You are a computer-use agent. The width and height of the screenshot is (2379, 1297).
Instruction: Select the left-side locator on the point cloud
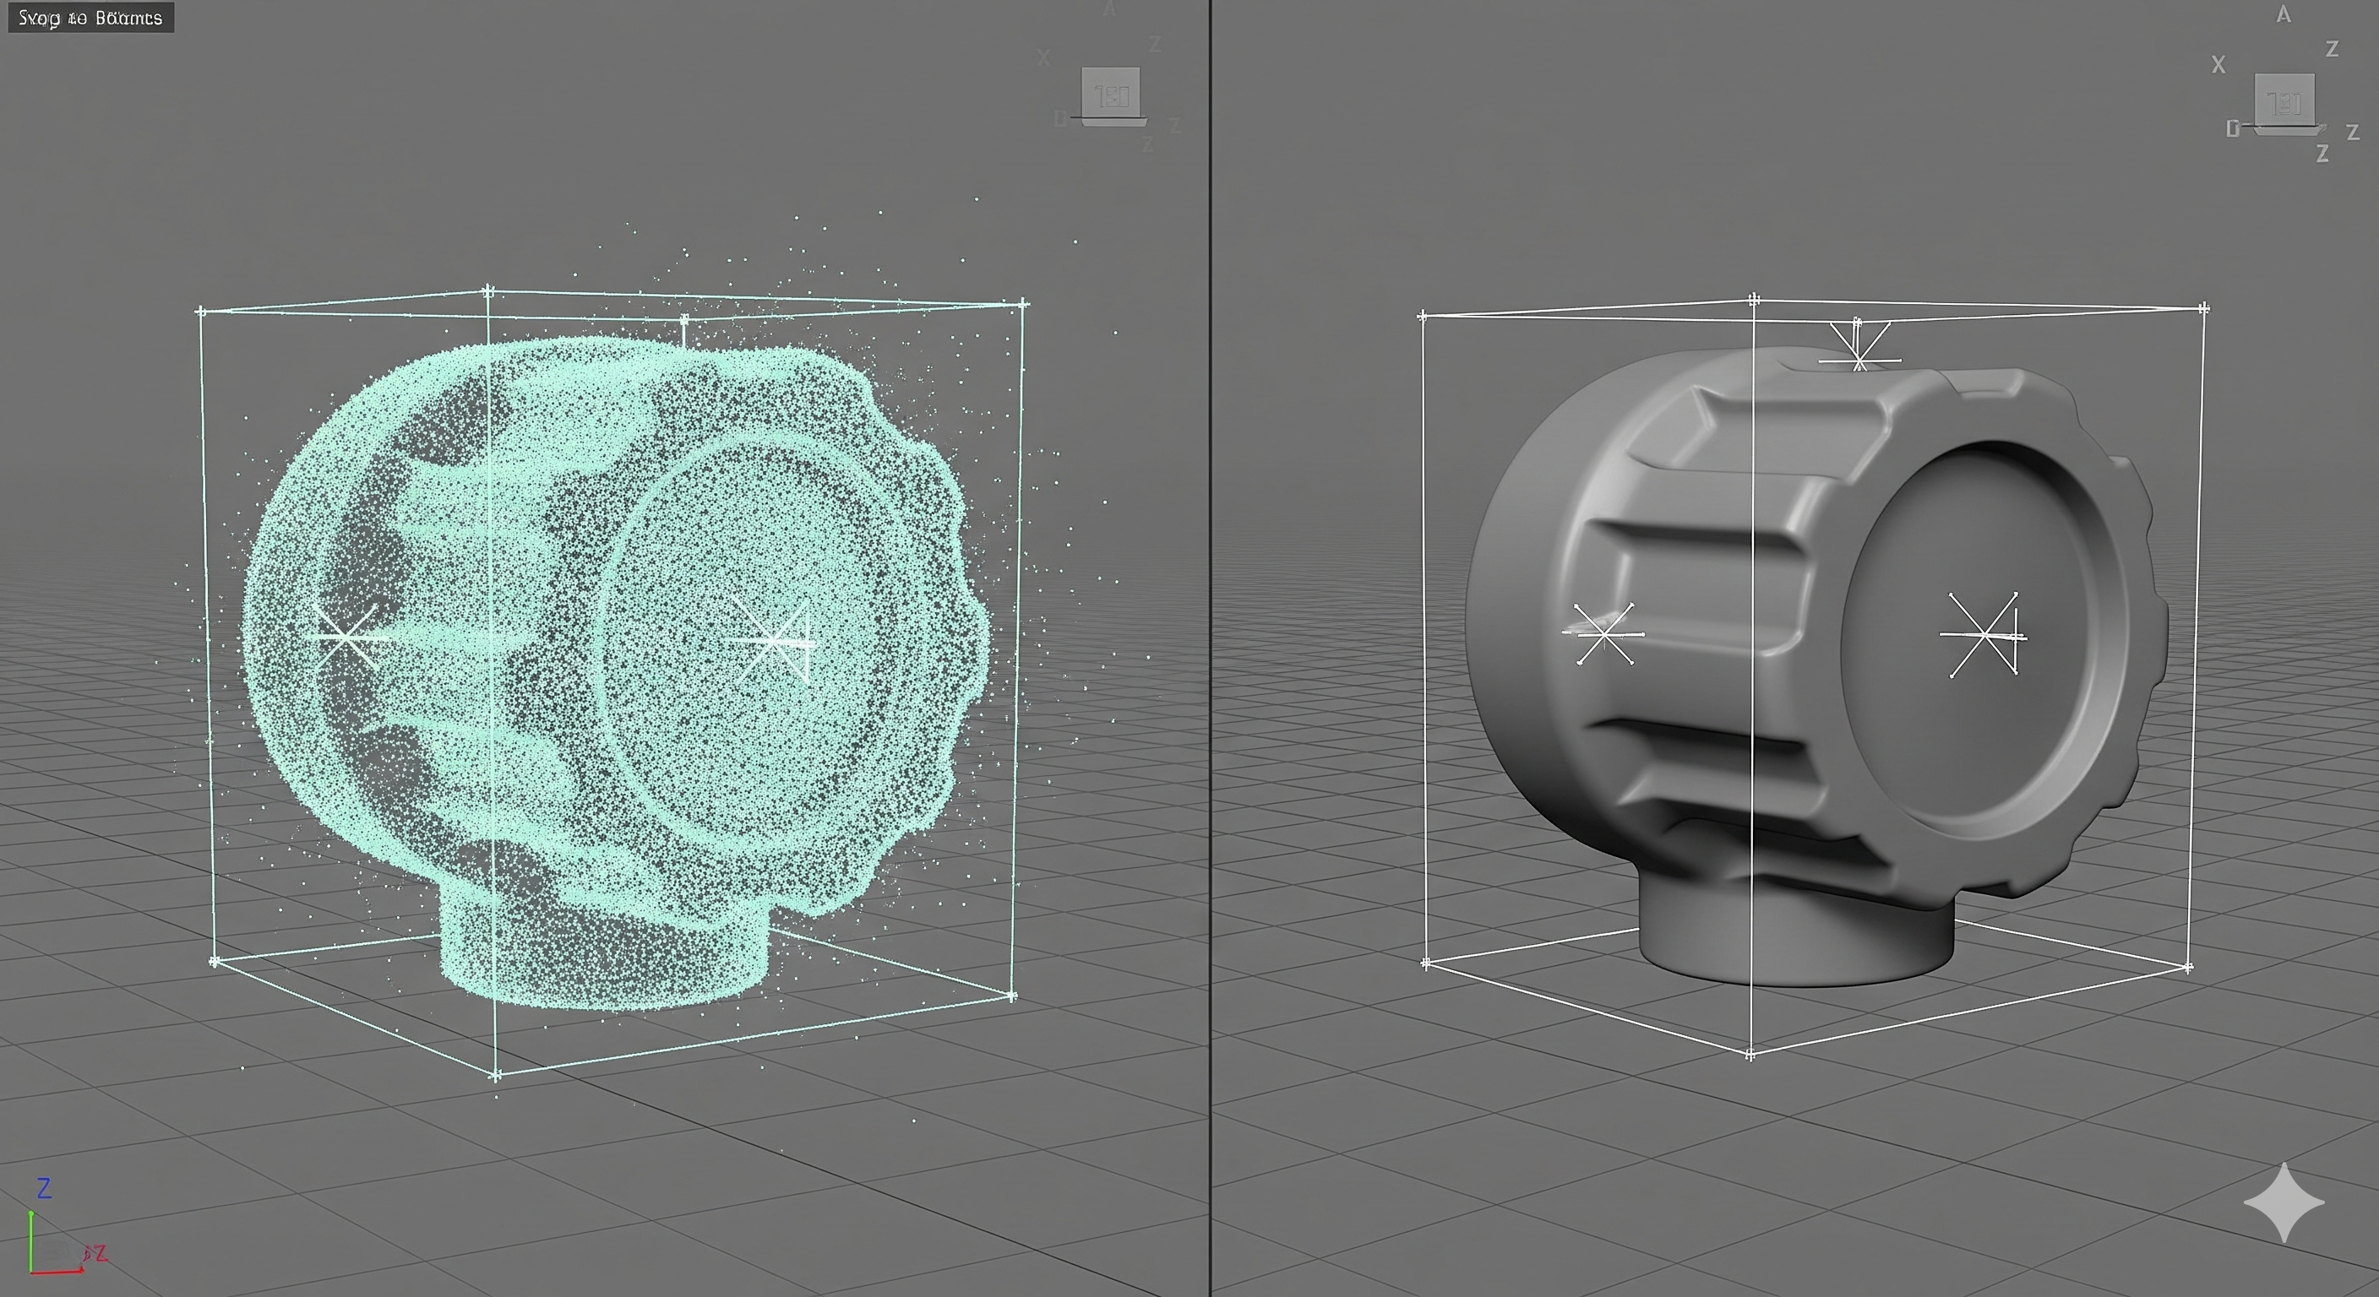click(x=346, y=636)
